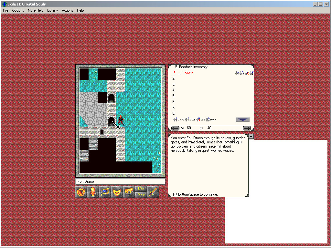Click the gold amount 60
The width and height of the screenshot is (331, 248).
click(x=189, y=128)
